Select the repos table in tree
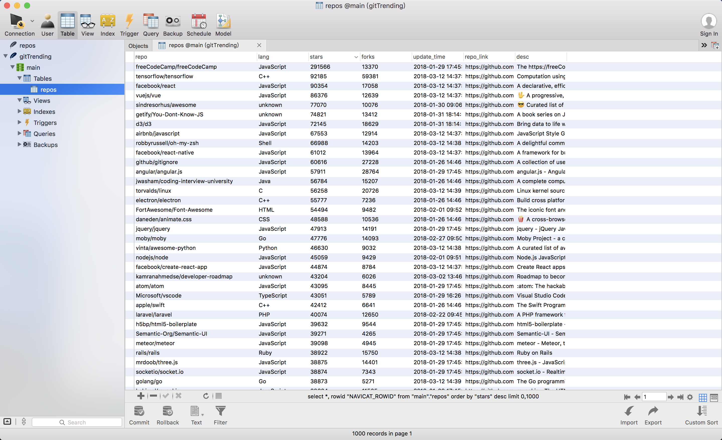The height and width of the screenshot is (440, 722). coord(62,89)
